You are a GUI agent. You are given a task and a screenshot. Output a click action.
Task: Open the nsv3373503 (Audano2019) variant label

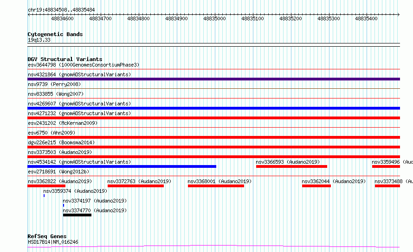coord(60,152)
